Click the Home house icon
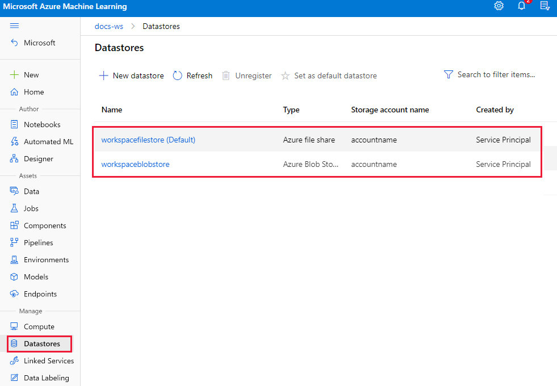Screen dimensions: 557x386 [x=14, y=92]
